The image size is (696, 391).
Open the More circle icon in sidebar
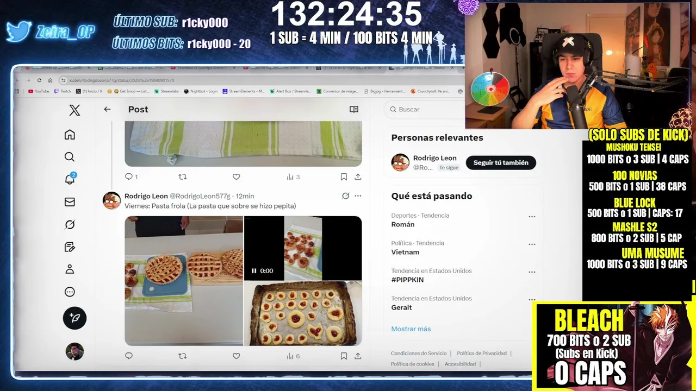[70, 292]
